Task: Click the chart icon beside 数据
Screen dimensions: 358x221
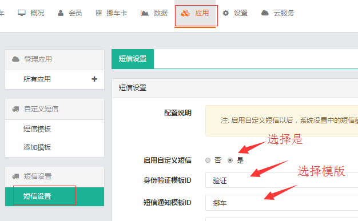Action: [x=144, y=13]
